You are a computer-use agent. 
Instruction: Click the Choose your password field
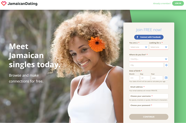click(149, 105)
